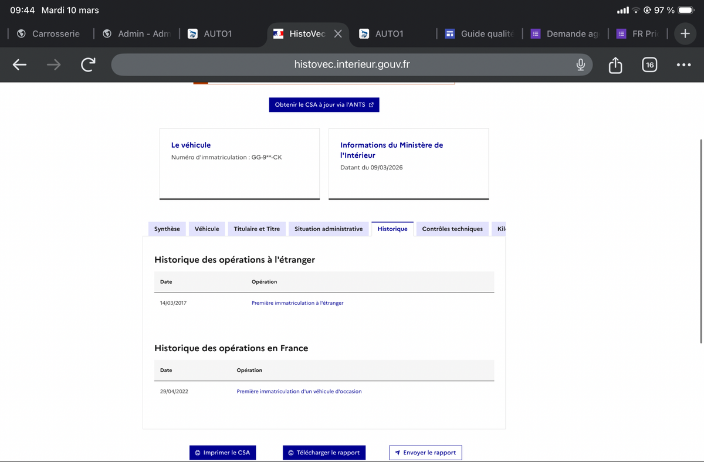This screenshot has width=704, height=462.
Task: Open the Synthèse tab
Action: (x=167, y=229)
